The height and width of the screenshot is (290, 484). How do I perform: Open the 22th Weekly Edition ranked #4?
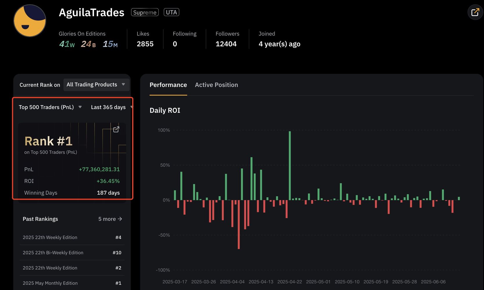[x=72, y=237]
